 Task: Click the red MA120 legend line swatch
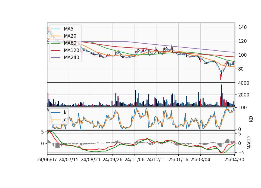click(x=55, y=50)
